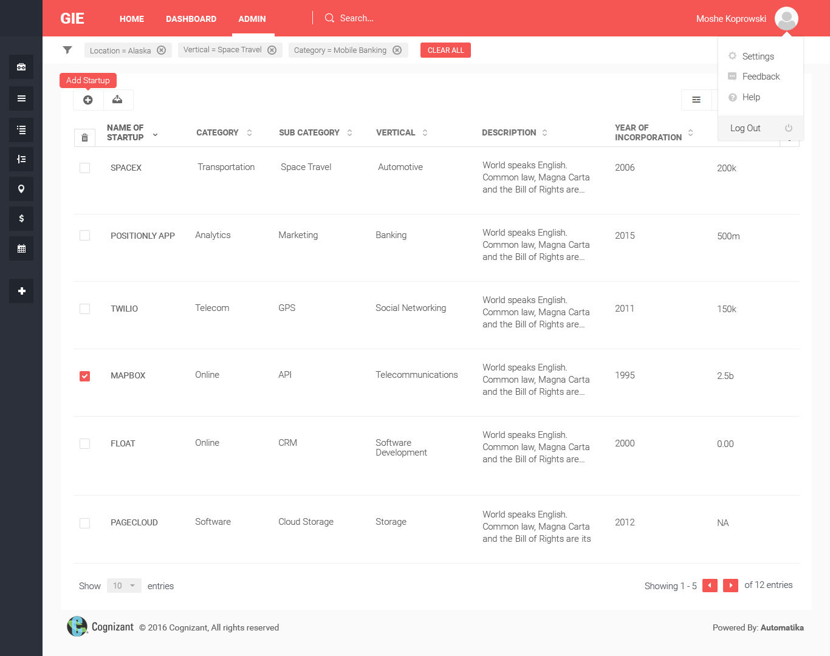Click the MAPBOX startup name
830x656 pixels.
[x=128, y=376]
